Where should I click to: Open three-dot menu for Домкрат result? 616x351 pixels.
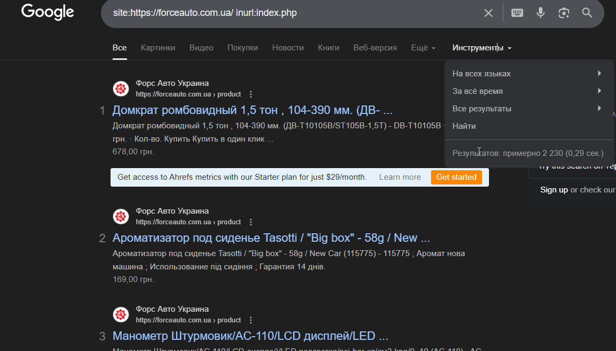[x=251, y=94]
